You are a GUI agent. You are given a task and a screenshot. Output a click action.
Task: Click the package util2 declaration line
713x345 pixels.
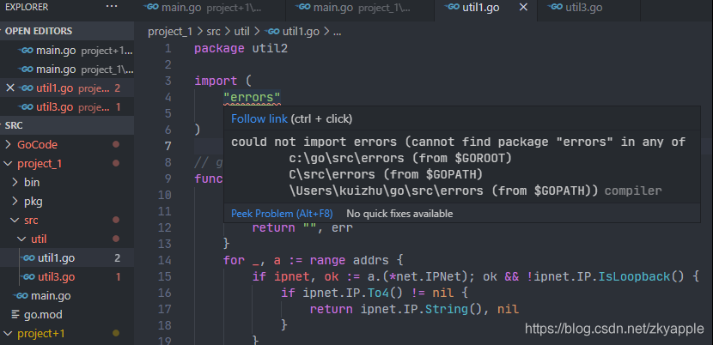241,49
